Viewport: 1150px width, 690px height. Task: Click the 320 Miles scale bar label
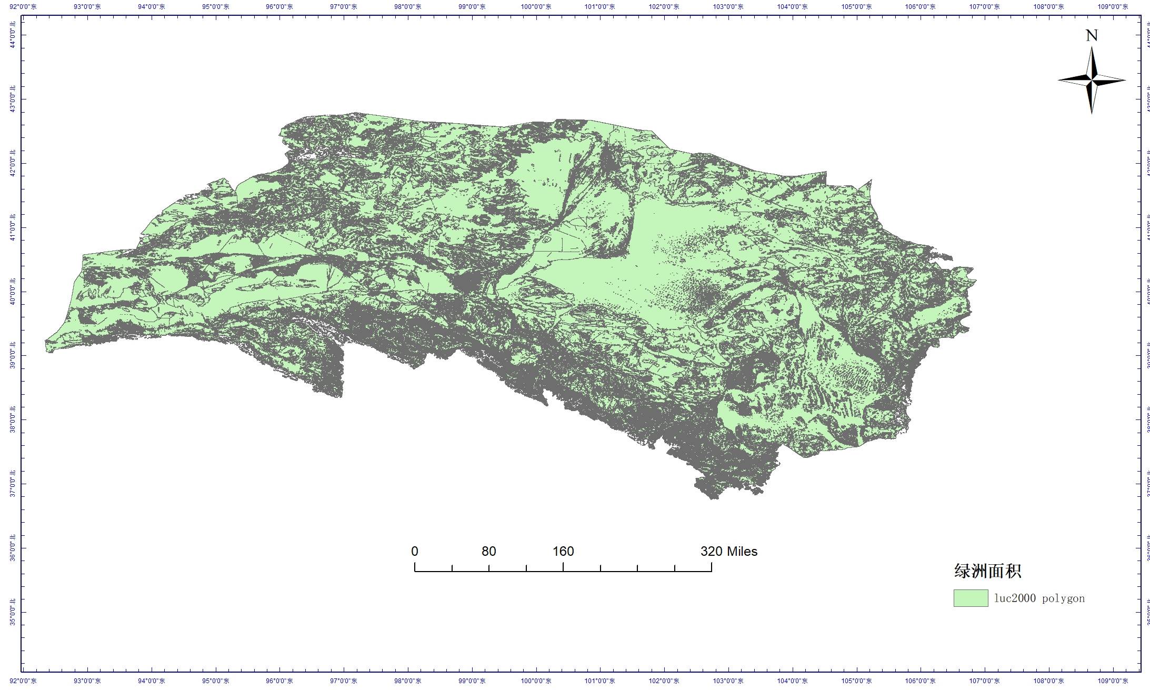(x=728, y=551)
